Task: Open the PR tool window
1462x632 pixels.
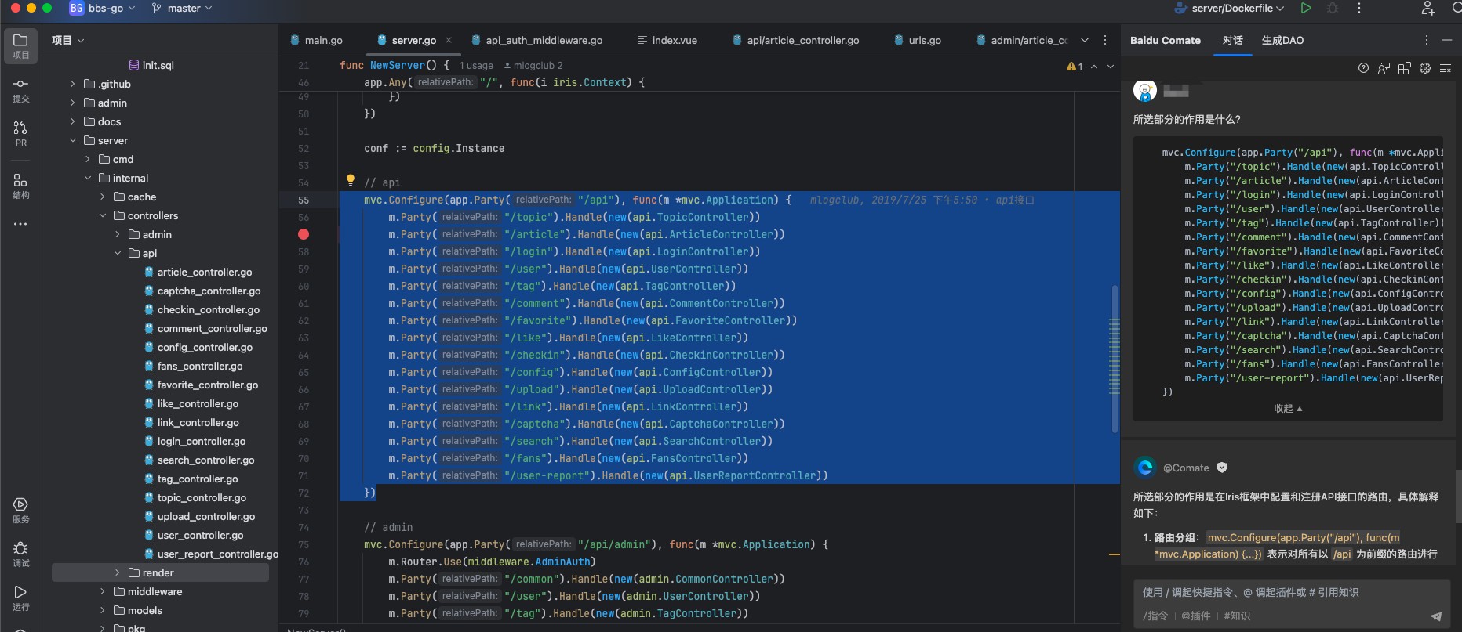Action: [20, 134]
